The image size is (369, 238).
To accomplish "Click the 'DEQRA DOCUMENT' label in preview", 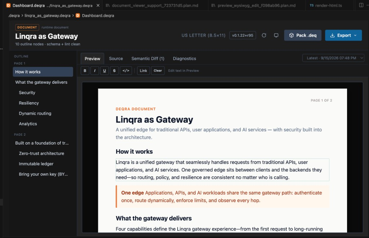I will (x=135, y=109).
